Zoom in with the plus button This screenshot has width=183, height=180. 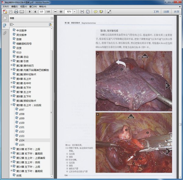[x=61, y=12]
